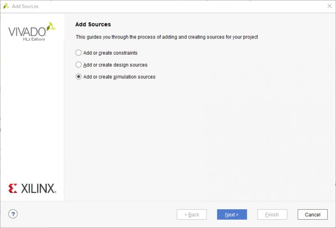Choose the Add or create design sources radio button
This screenshot has height=228, width=336.
coord(79,65)
